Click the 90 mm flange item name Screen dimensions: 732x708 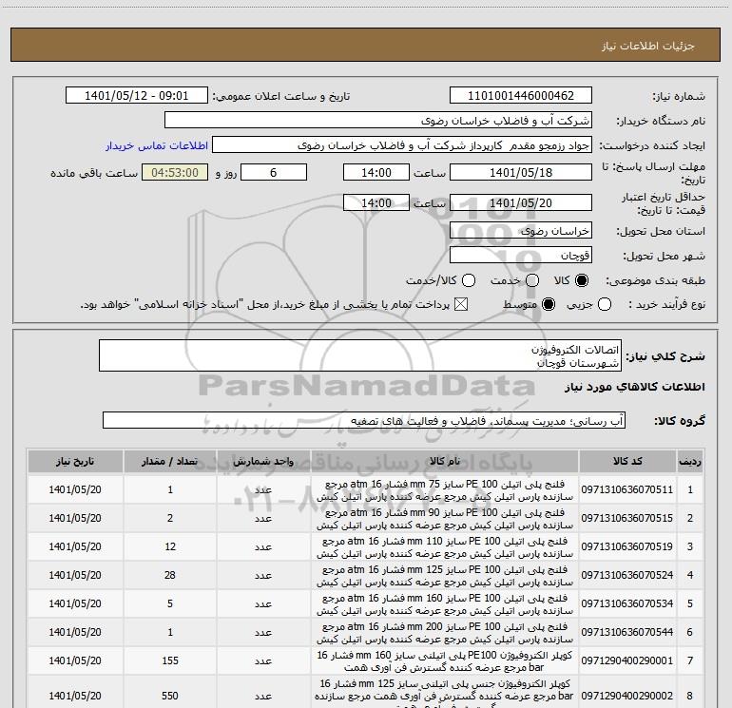tap(445, 519)
